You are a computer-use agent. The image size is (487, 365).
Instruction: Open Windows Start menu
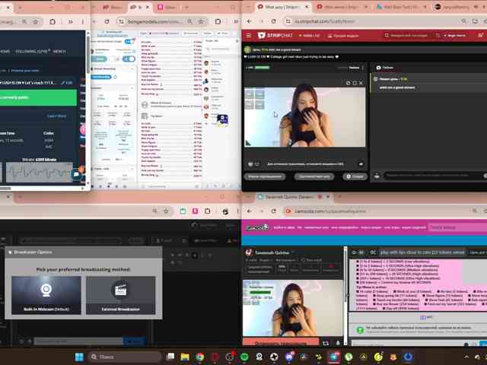click(x=79, y=357)
